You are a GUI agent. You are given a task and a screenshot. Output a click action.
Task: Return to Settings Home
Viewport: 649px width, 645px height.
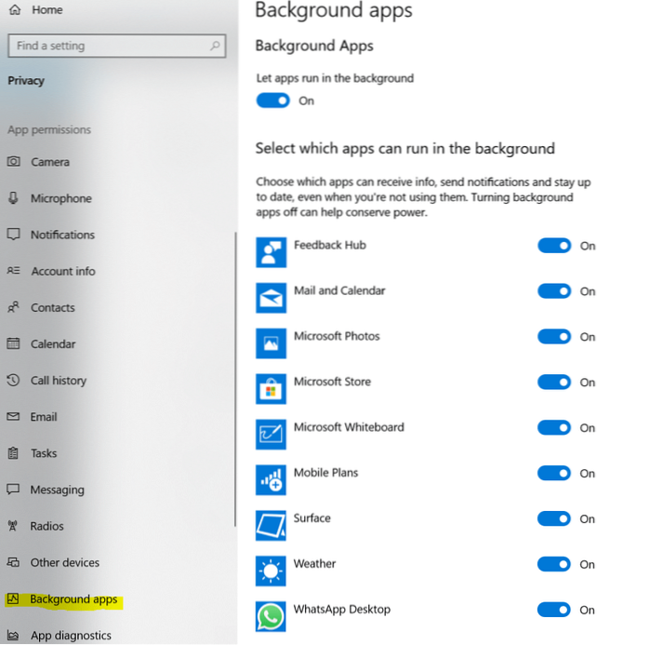coord(46,9)
